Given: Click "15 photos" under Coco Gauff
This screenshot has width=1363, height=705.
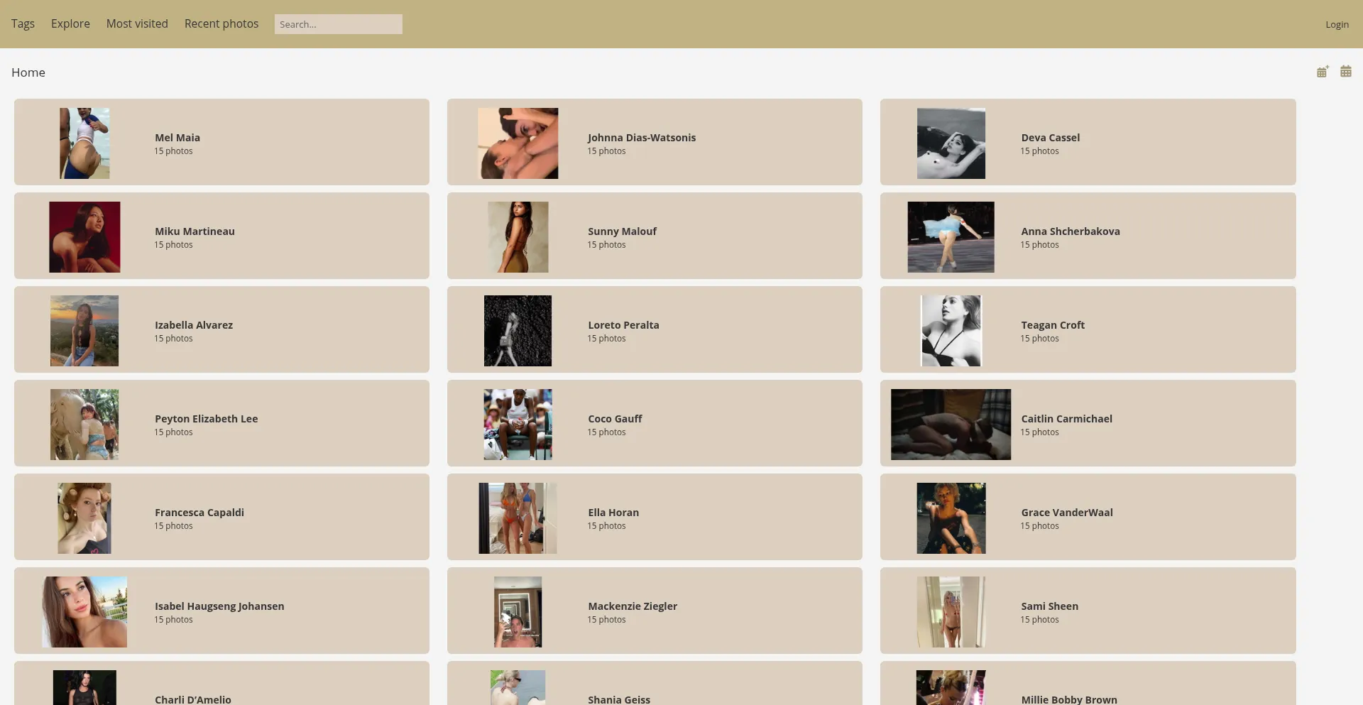Looking at the screenshot, I should point(607,432).
